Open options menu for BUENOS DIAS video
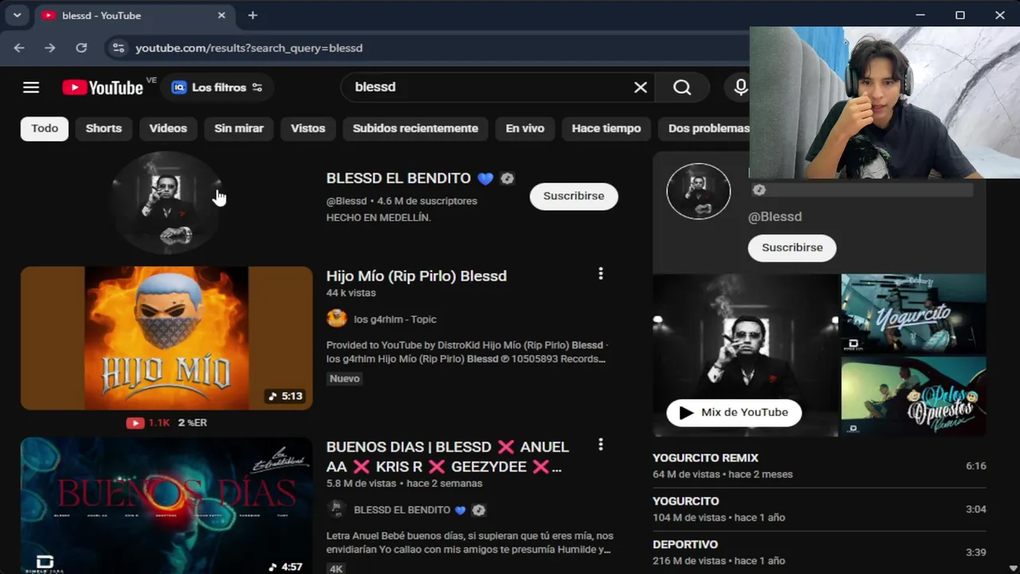This screenshot has height=574, width=1020. tap(601, 445)
